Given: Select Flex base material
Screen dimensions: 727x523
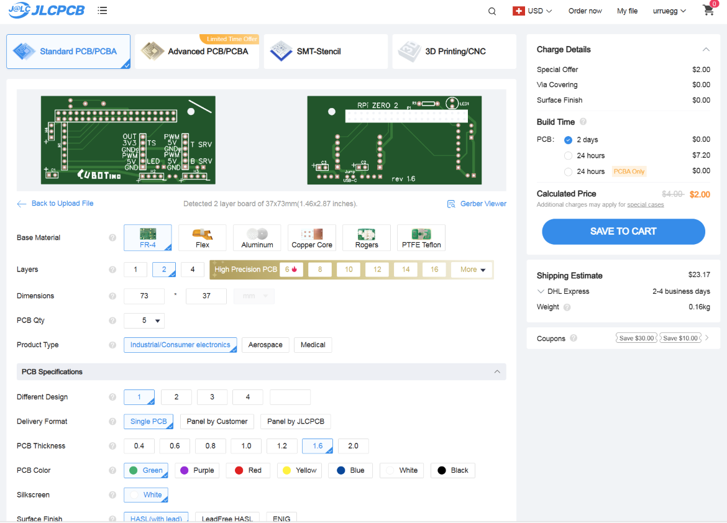Looking at the screenshot, I should (202, 237).
